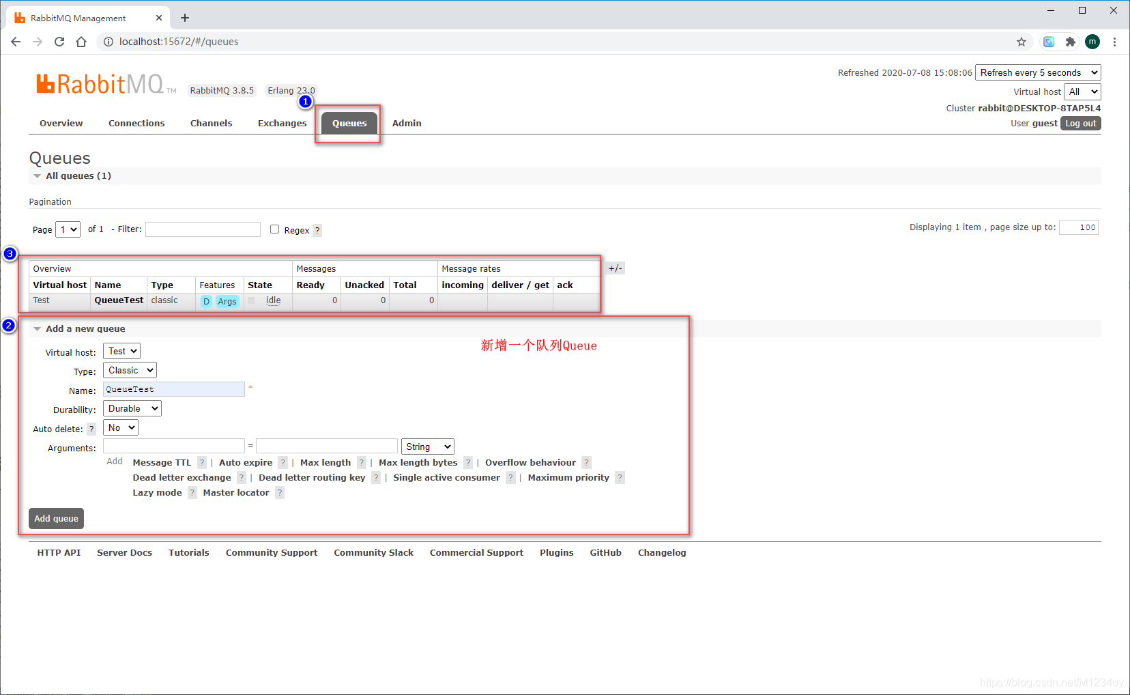This screenshot has width=1130, height=695.
Task: Click the queue Name input field
Action: click(174, 389)
